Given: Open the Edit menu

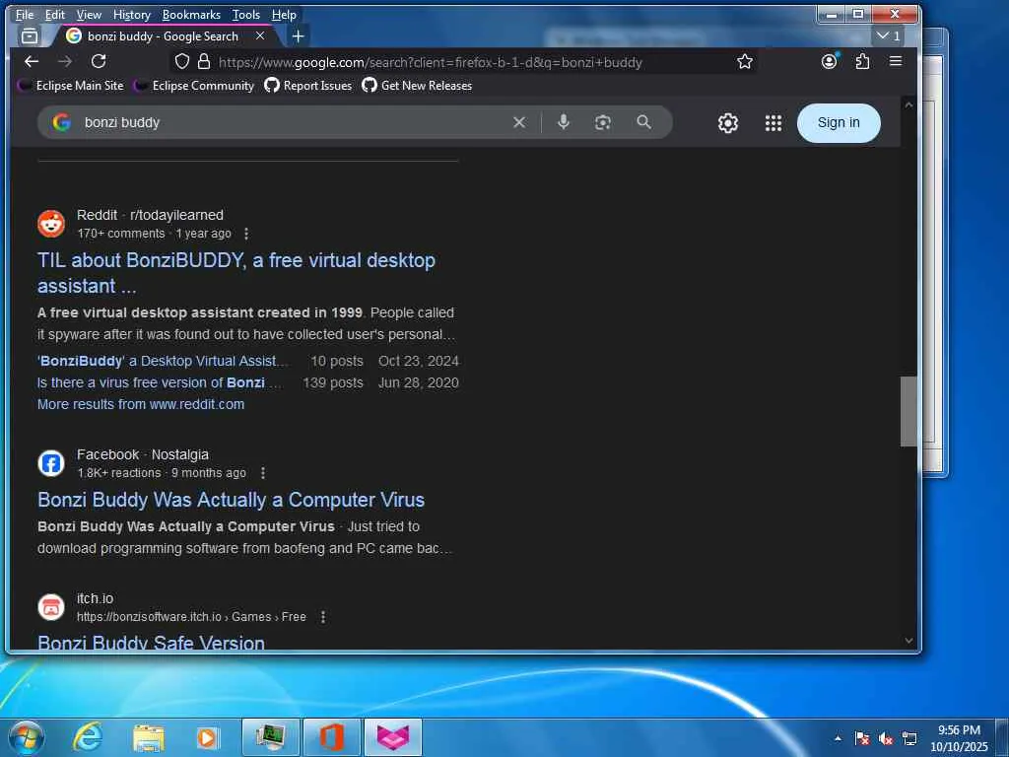Looking at the screenshot, I should 55,14.
